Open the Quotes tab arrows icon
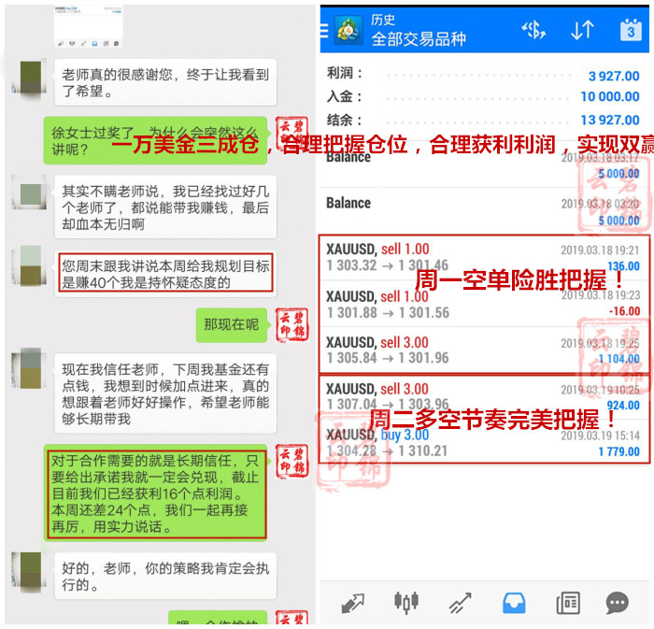 (352, 603)
